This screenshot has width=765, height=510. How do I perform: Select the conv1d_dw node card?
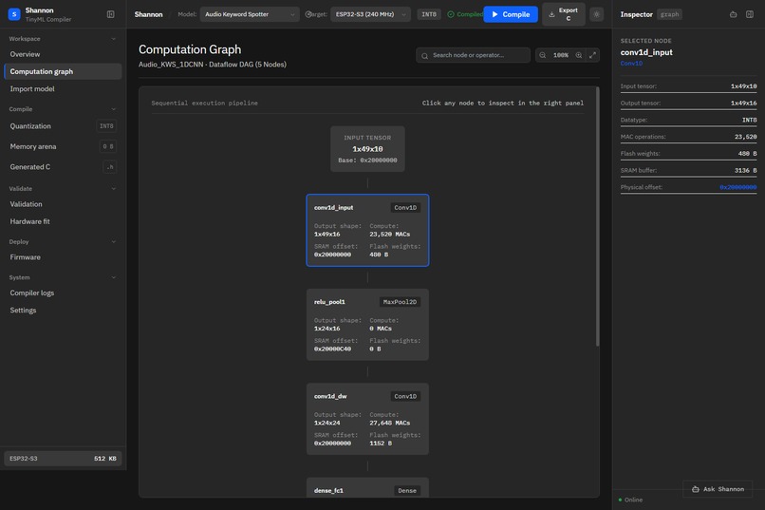[367, 419]
